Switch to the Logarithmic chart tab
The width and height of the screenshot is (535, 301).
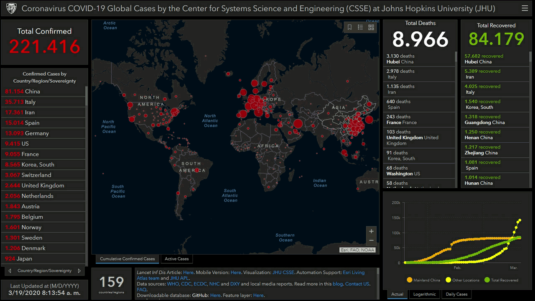pos(424,294)
